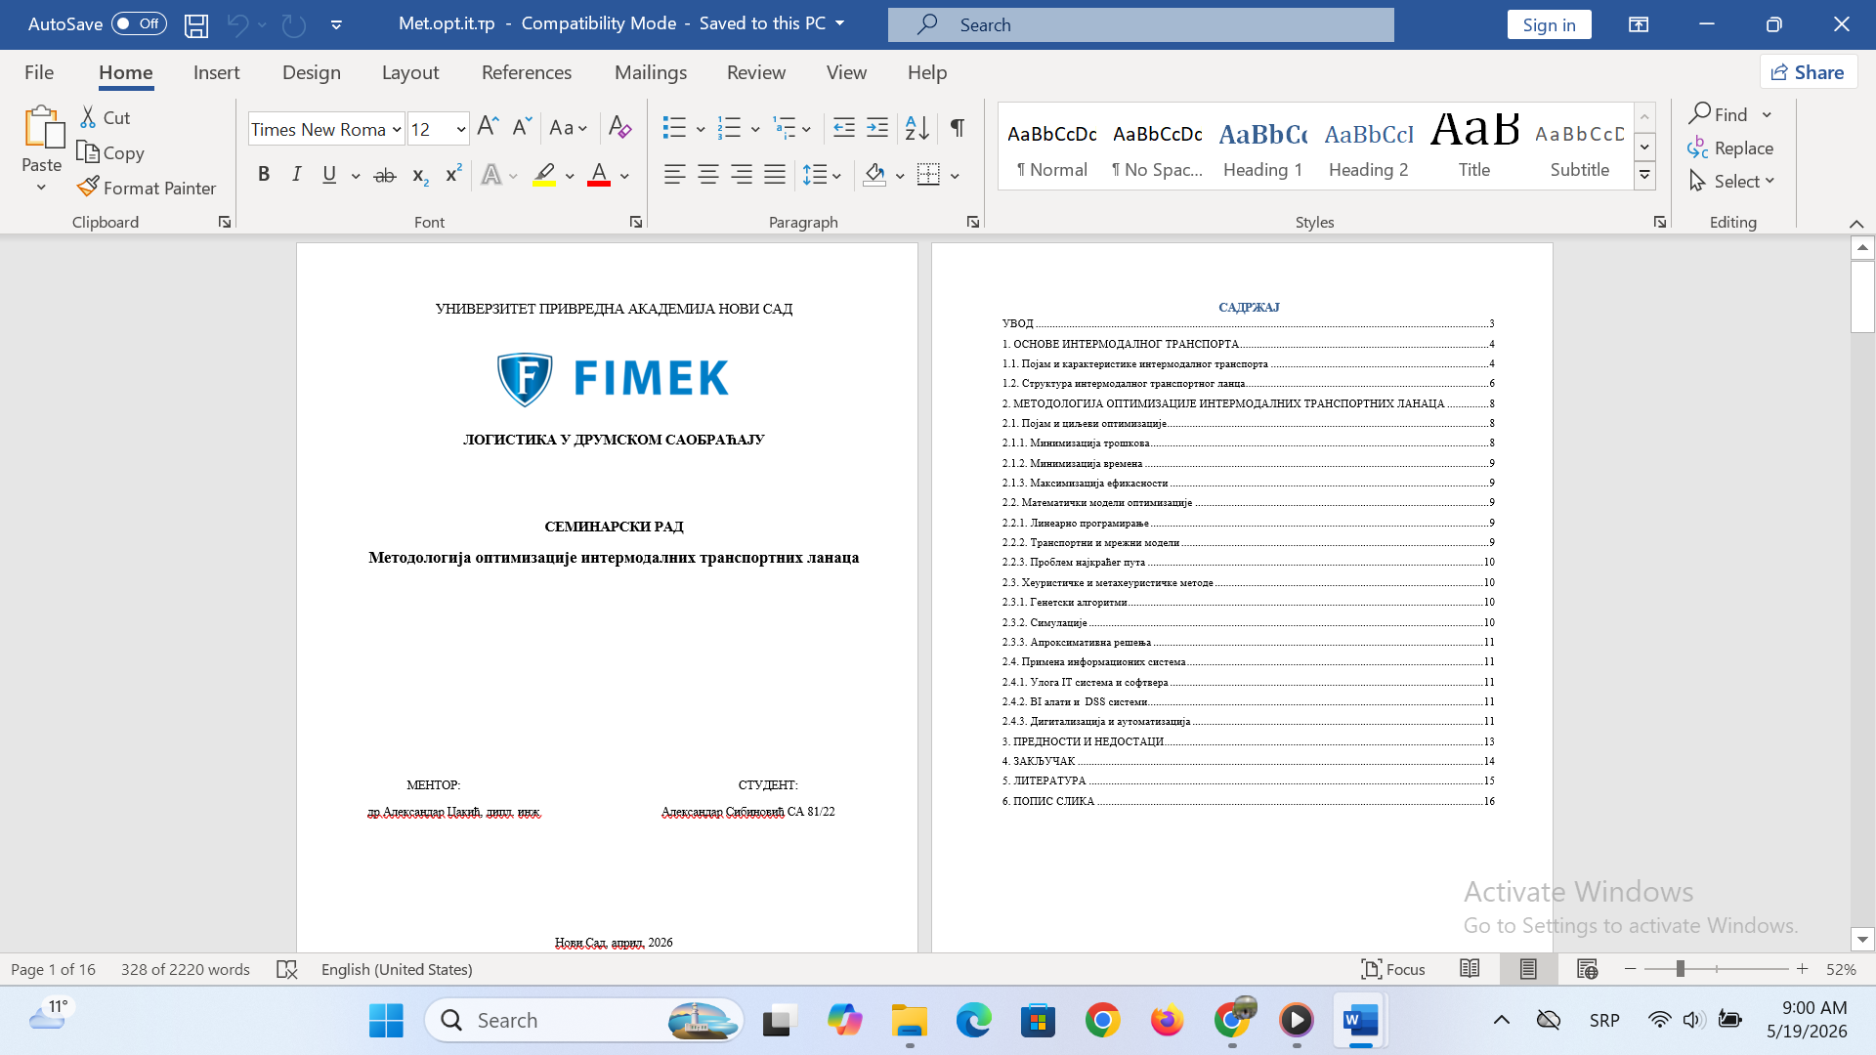Collapse the ribbon with the chevron
The height and width of the screenshot is (1055, 1876).
pyautogui.click(x=1856, y=224)
